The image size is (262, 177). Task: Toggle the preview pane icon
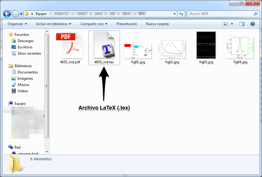coord(242,24)
